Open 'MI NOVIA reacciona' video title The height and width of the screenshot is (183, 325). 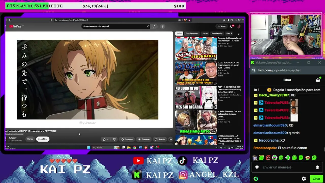(x=229, y=139)
